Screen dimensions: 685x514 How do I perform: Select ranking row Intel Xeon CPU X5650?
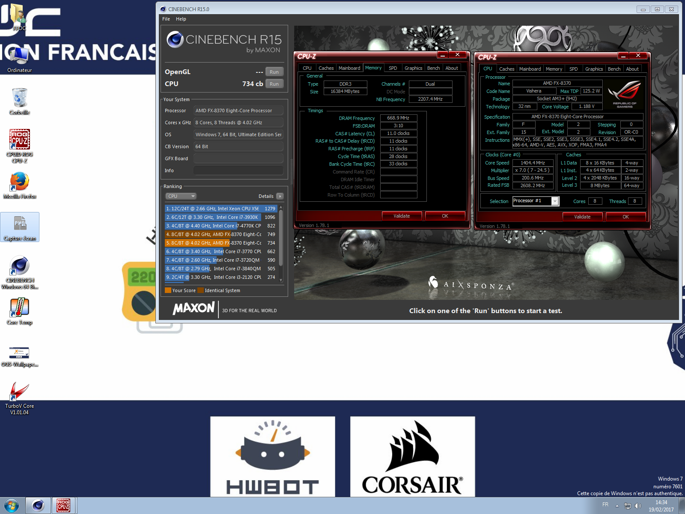pos(221,209)
